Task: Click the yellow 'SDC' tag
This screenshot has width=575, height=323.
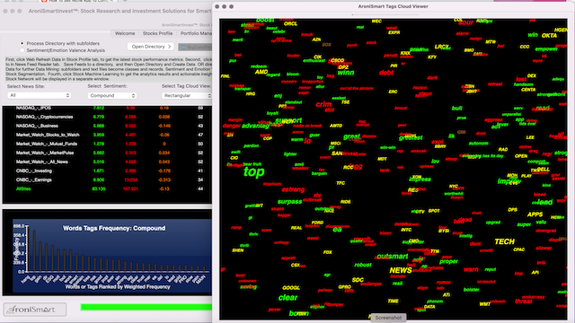Action: point(358,280)
